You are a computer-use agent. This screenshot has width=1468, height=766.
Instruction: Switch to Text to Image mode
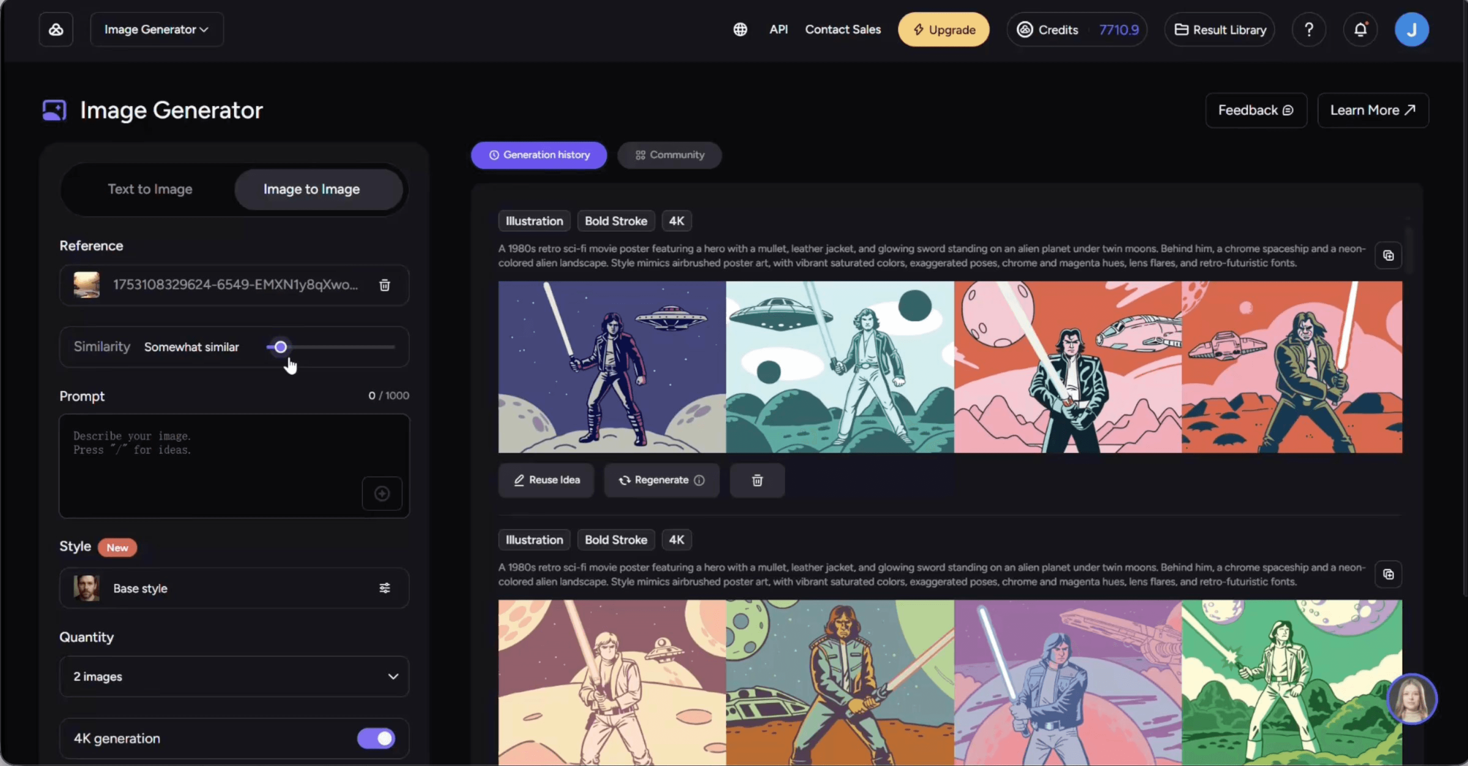[150, 189]
